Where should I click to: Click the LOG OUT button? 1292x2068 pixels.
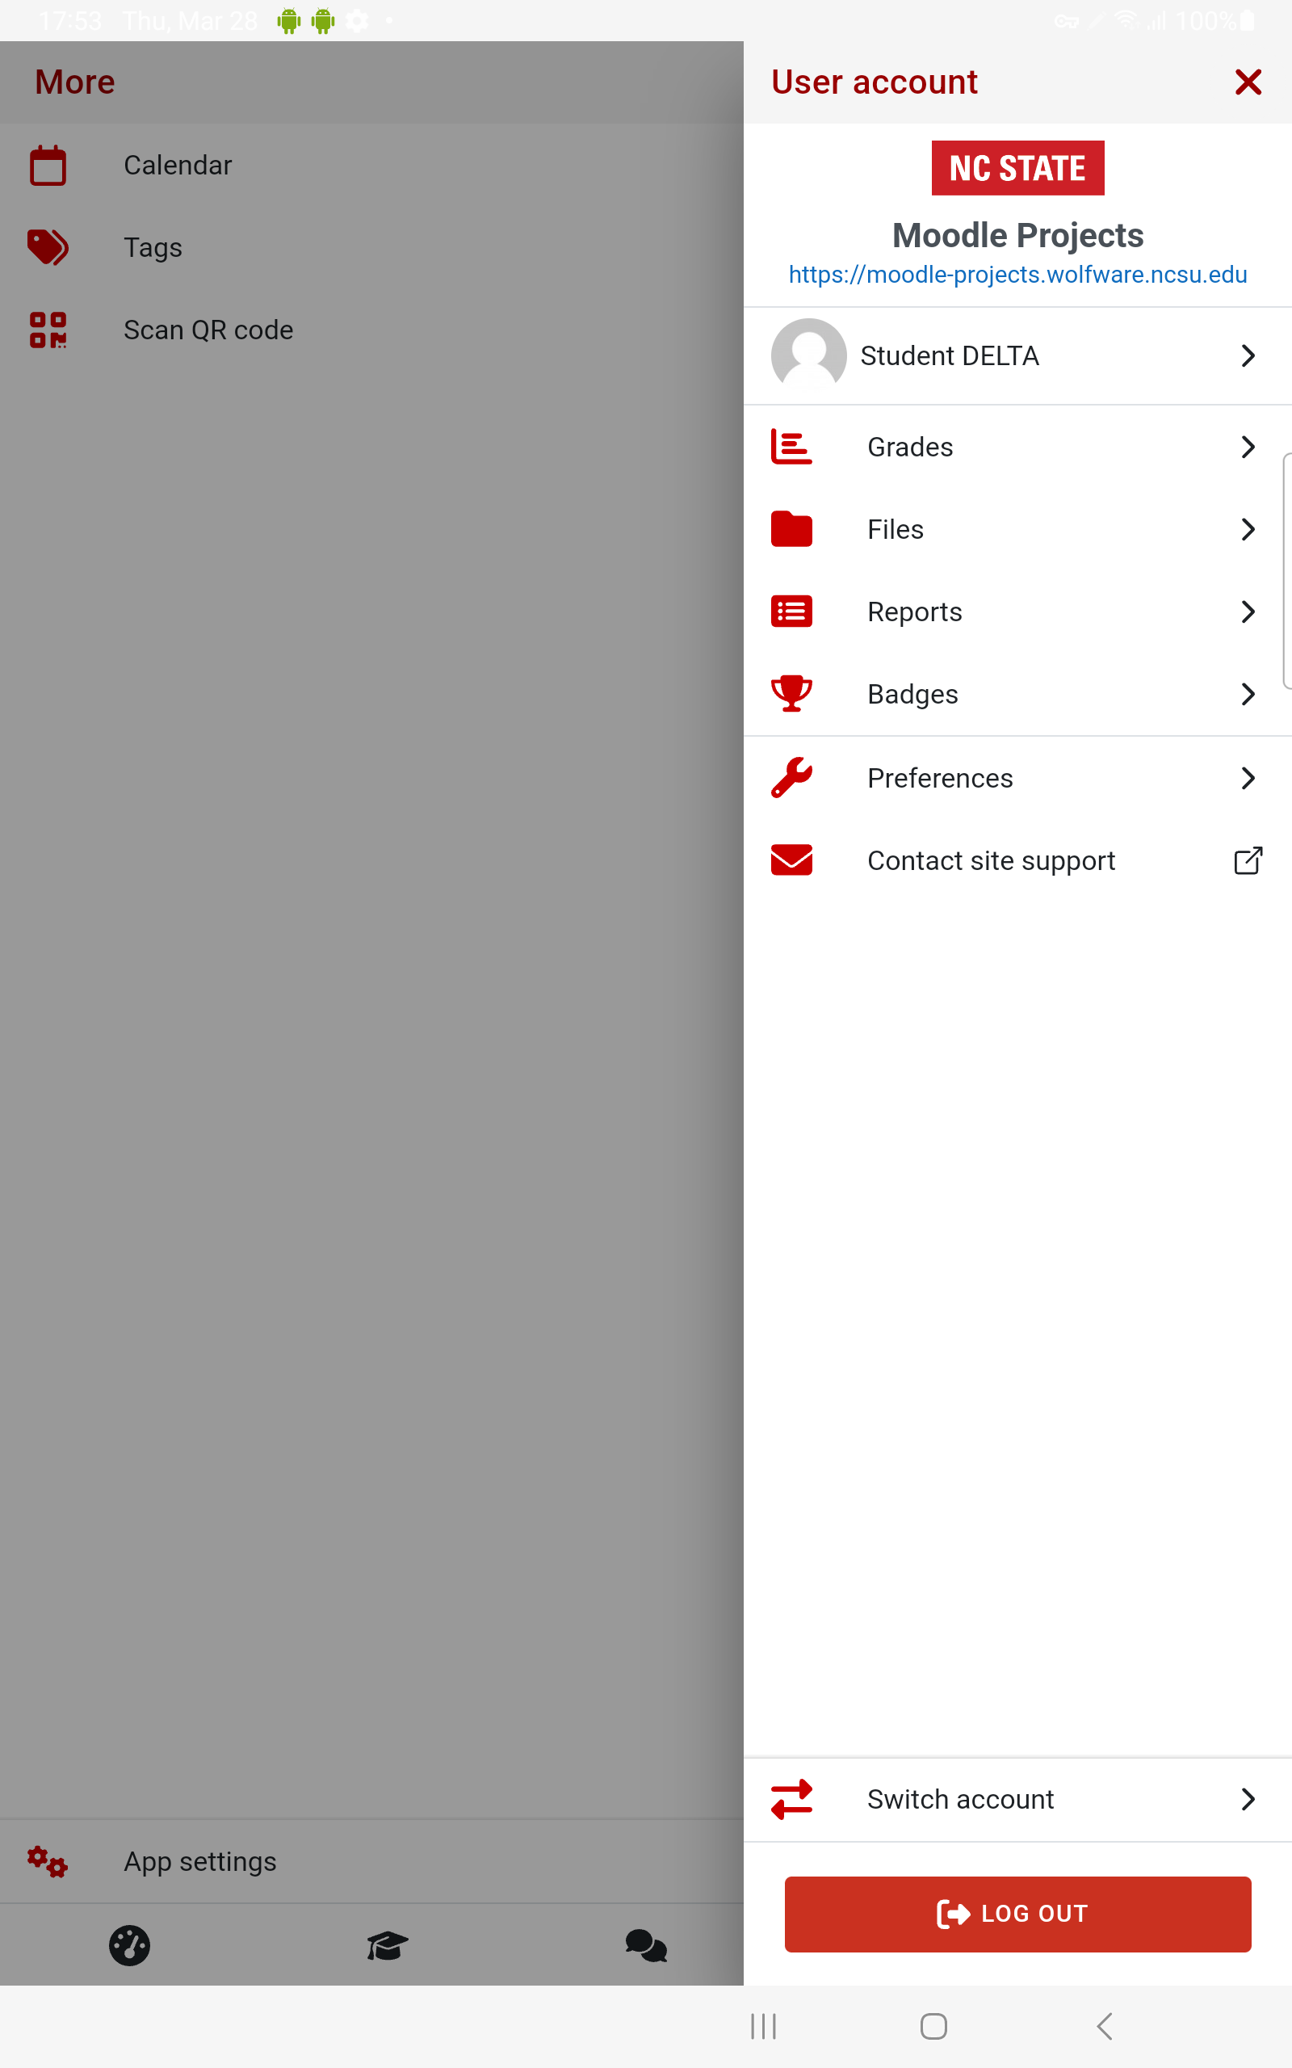tap(1017, 1915)
